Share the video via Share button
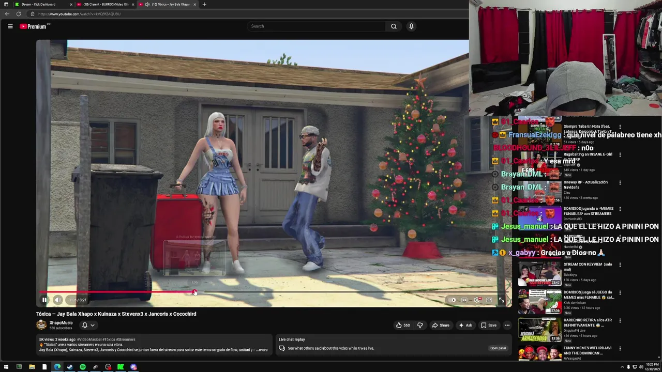662x372 pixels. (441, 326)
